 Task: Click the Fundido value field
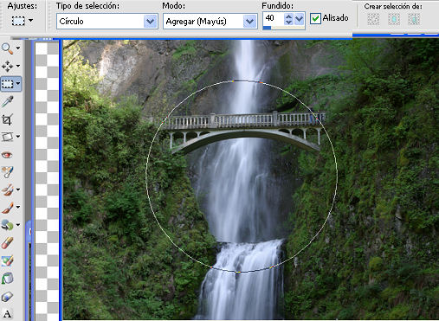tap(274, 18)
